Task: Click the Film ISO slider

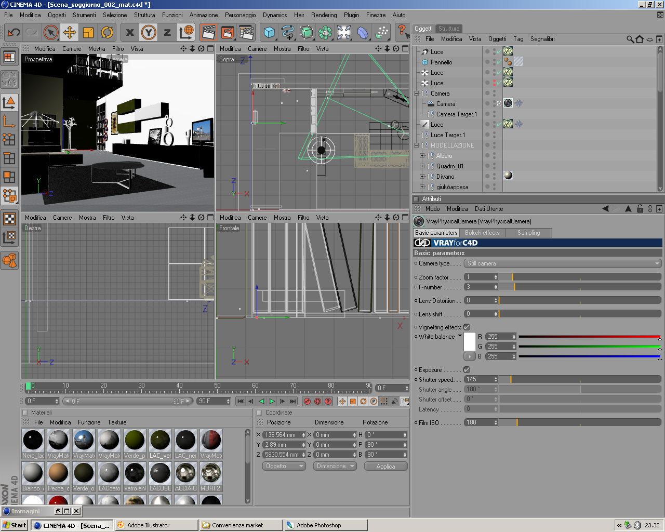Action: point(579,423)
